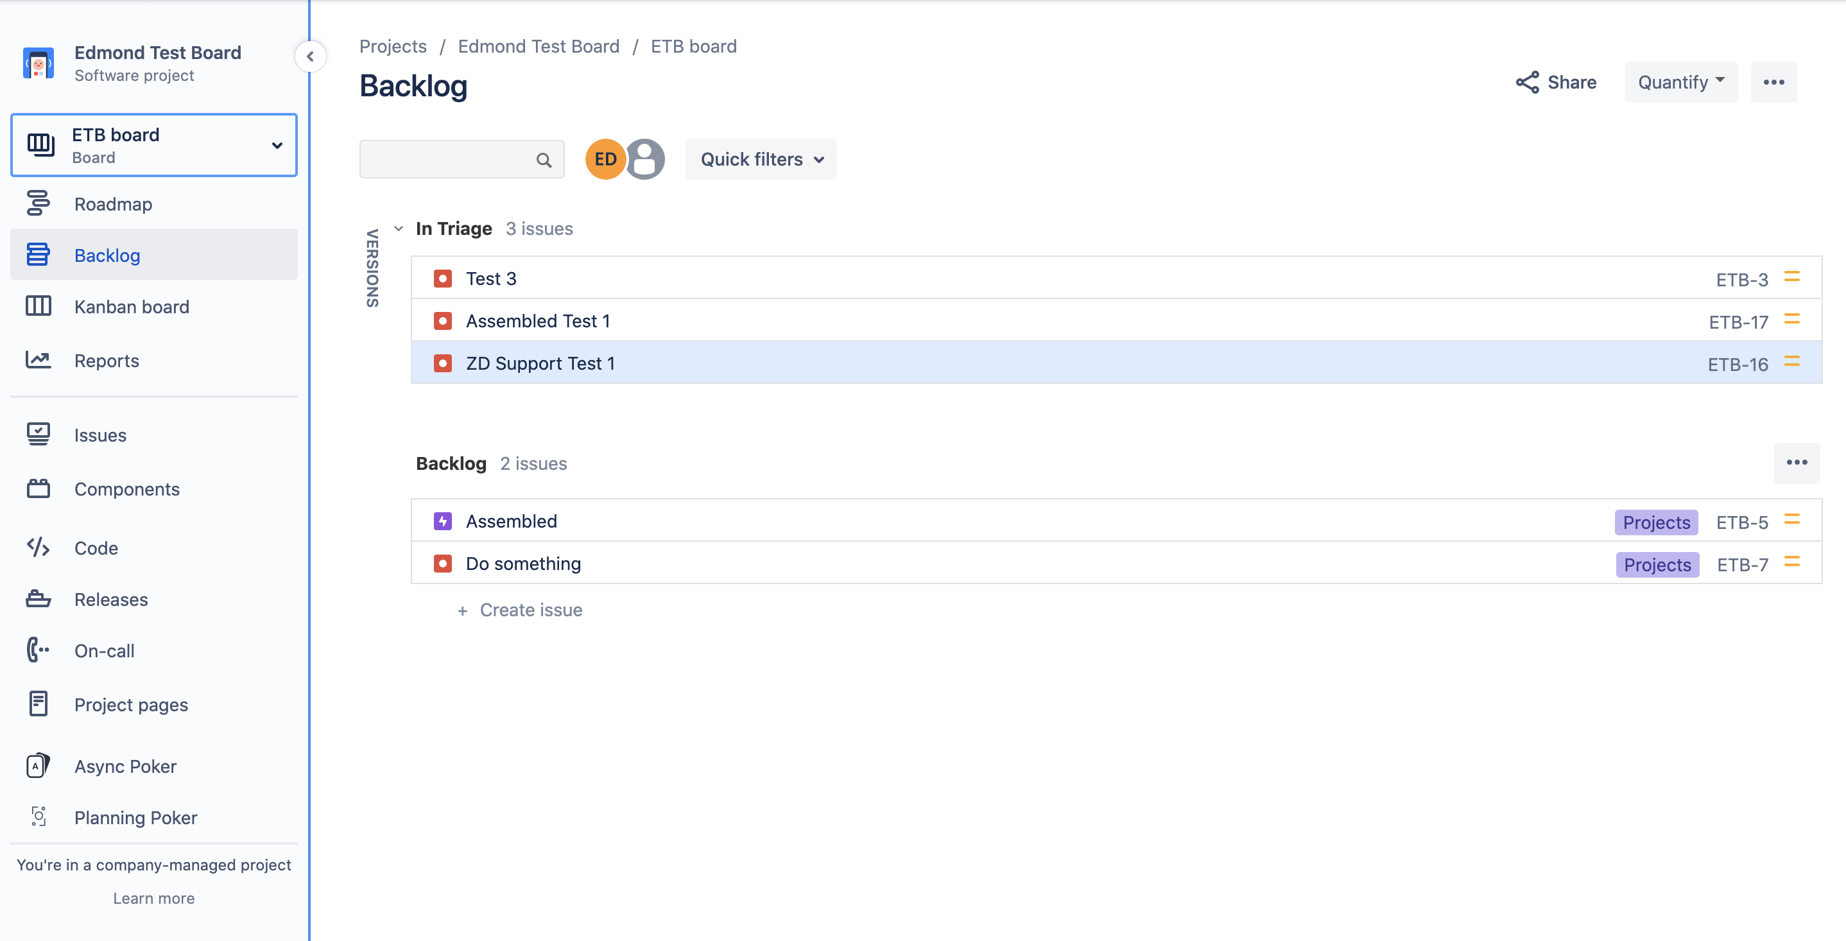Image resolution: width=1846 pixels, height=941 pixels.
Task: Open the ETB board switcher dropdown
Action: coord(154,146)
